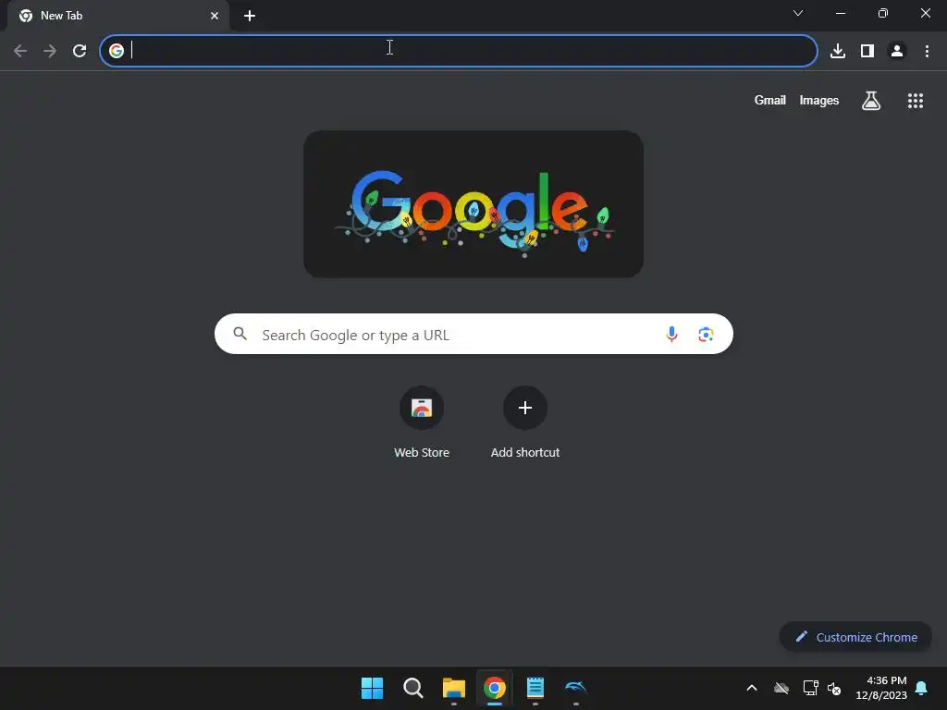The image size is (947, 710).
Task: Open network status tray icon
Action: tap(810, 688)
